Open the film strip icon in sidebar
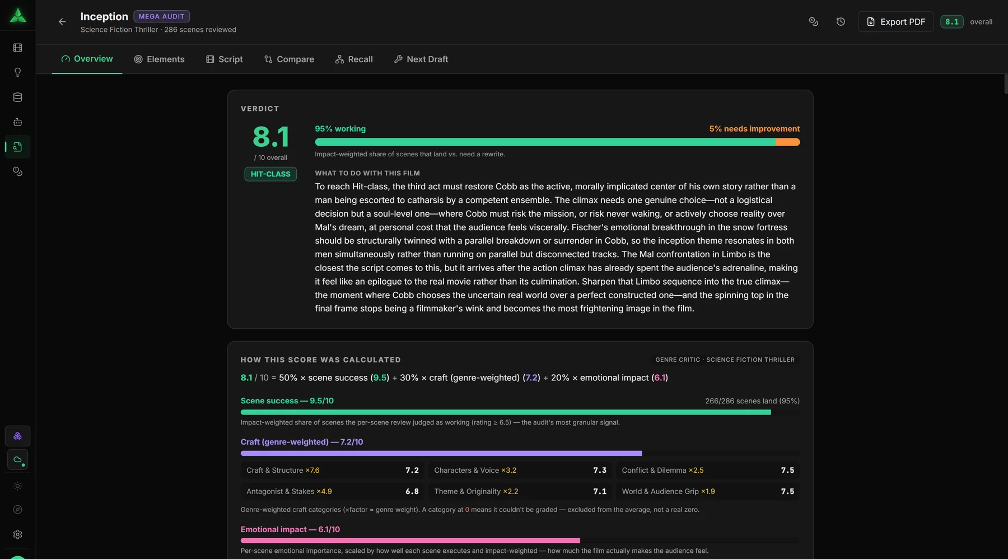The width and height of the screenshot is (1008, 559). 18,48
